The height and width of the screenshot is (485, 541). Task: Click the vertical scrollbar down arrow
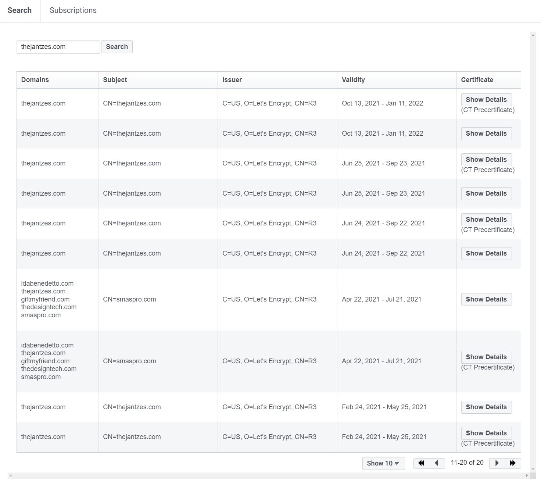pos(533,470)
